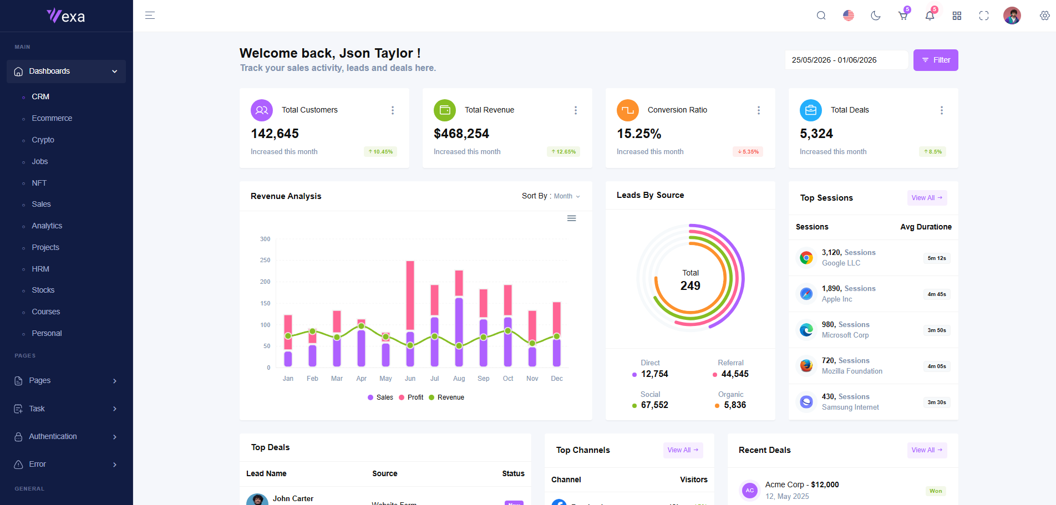The image size is (1056, 505).
Task: Open Total Deals card options menu
Action: (942, 110)
